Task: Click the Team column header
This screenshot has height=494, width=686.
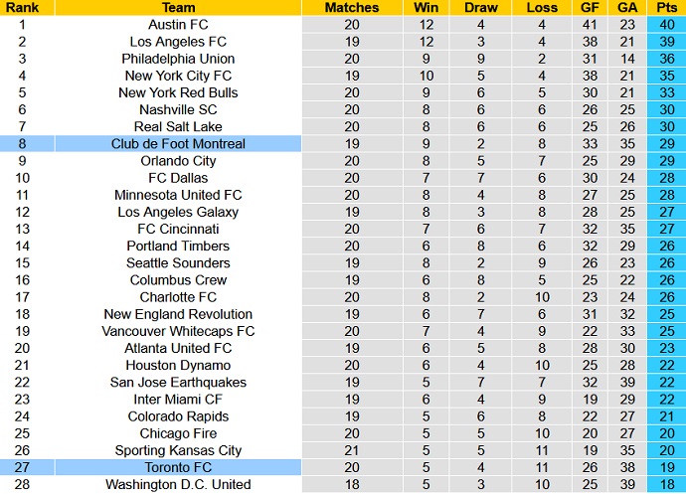Action: tap(178, 7)
